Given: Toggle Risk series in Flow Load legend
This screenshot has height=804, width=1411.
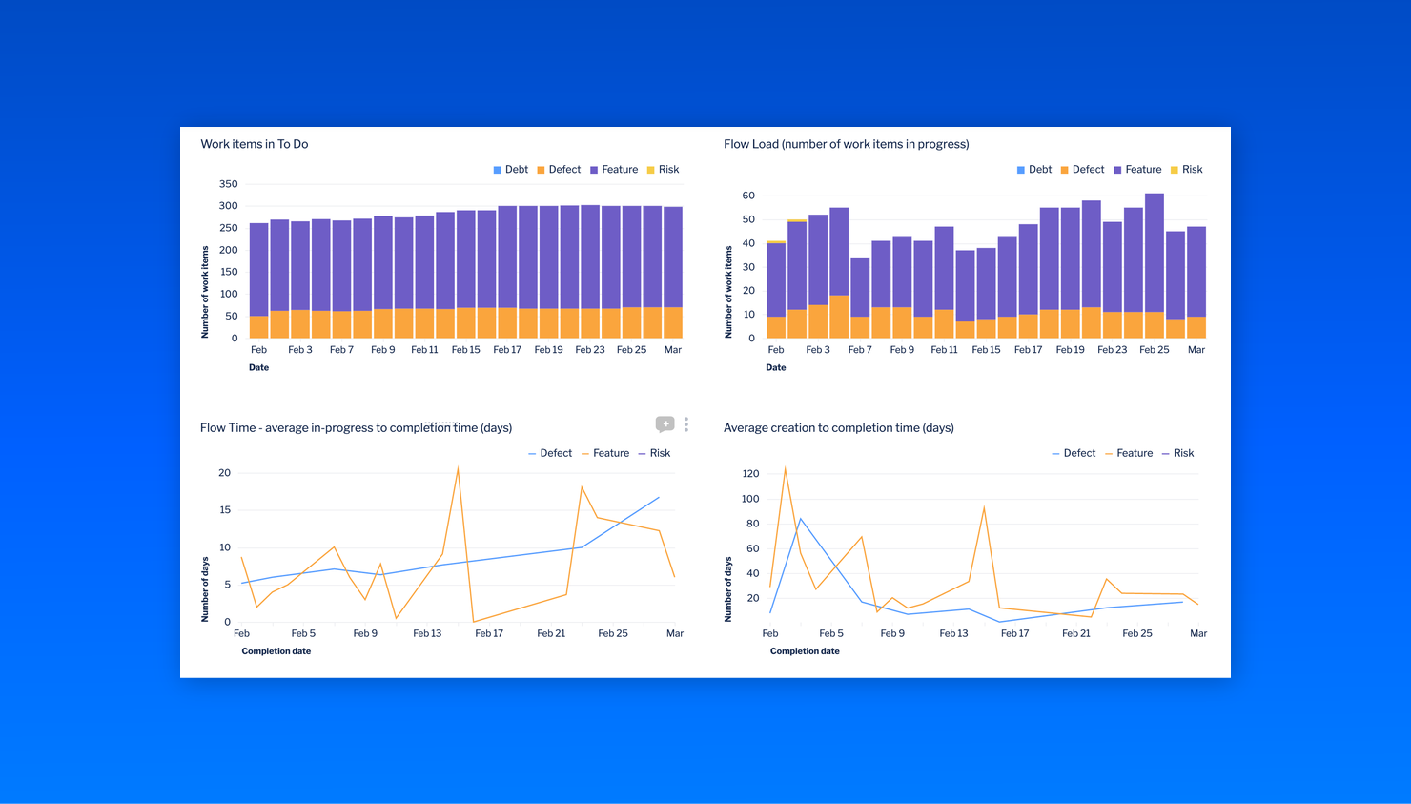Looking at the screenshot, I should 1191,169.
